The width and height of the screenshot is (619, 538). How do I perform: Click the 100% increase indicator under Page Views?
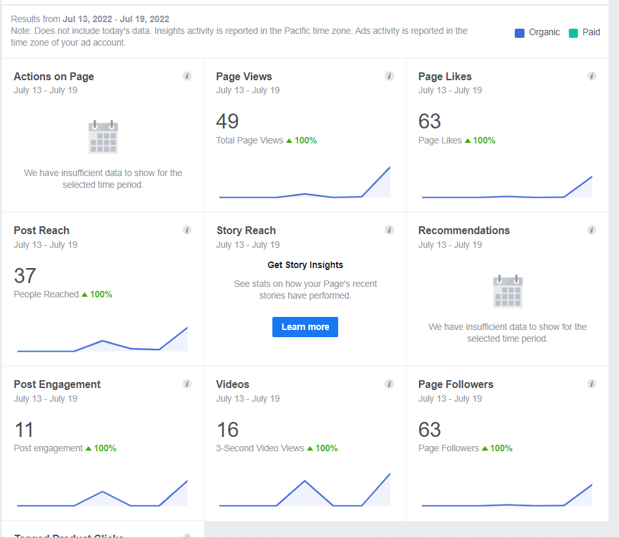[302, 141]
